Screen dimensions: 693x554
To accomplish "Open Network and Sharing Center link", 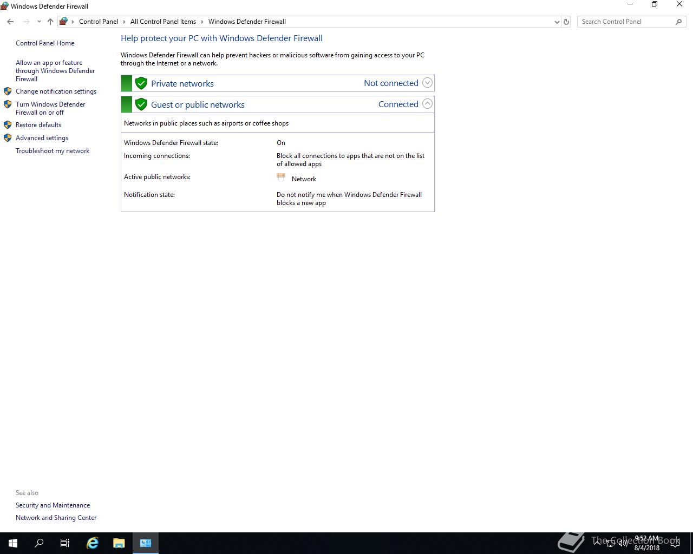I will pyautogui.click(x=56, y=518).
